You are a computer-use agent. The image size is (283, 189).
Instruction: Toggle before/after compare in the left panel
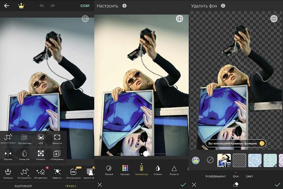[x=85, y=19]
